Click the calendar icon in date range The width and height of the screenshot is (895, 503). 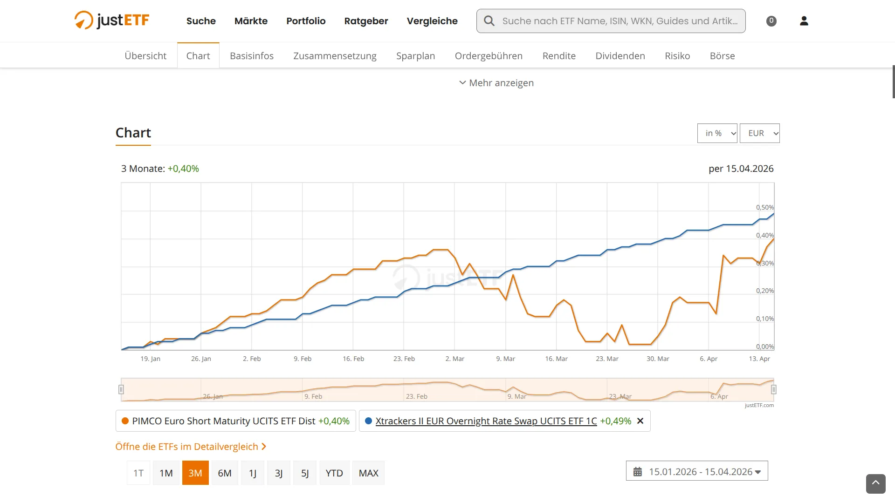click(638, 472)
